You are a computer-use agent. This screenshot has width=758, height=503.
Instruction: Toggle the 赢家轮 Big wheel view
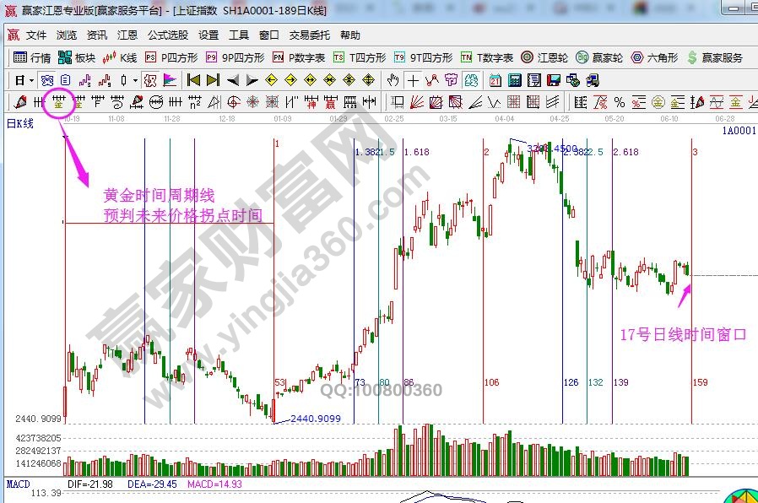pyautogui.click(x=599, y=57)
